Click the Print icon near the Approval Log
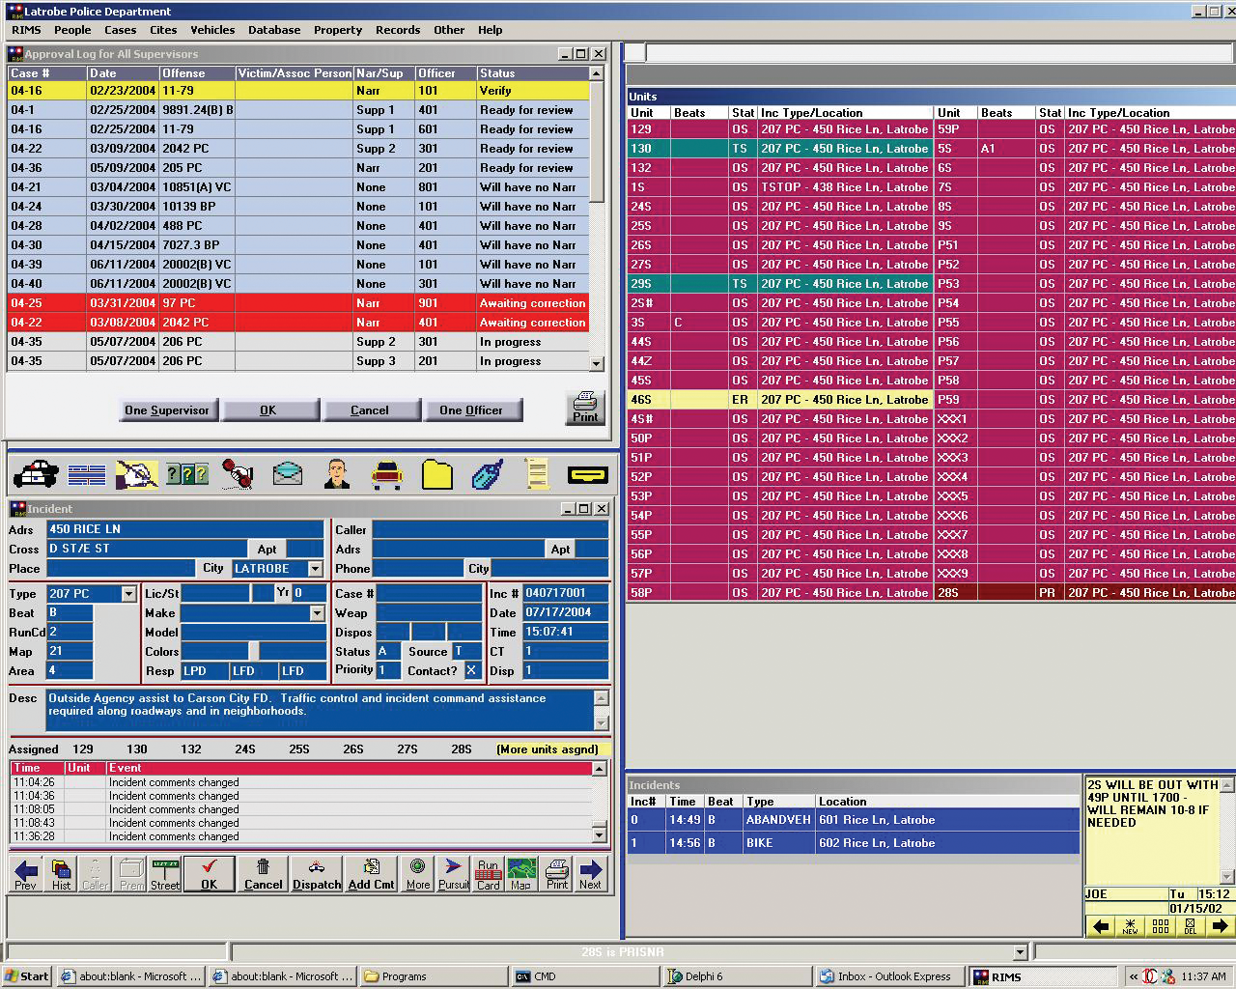This screenshot has height=989, width=1236. coord(585,408)
